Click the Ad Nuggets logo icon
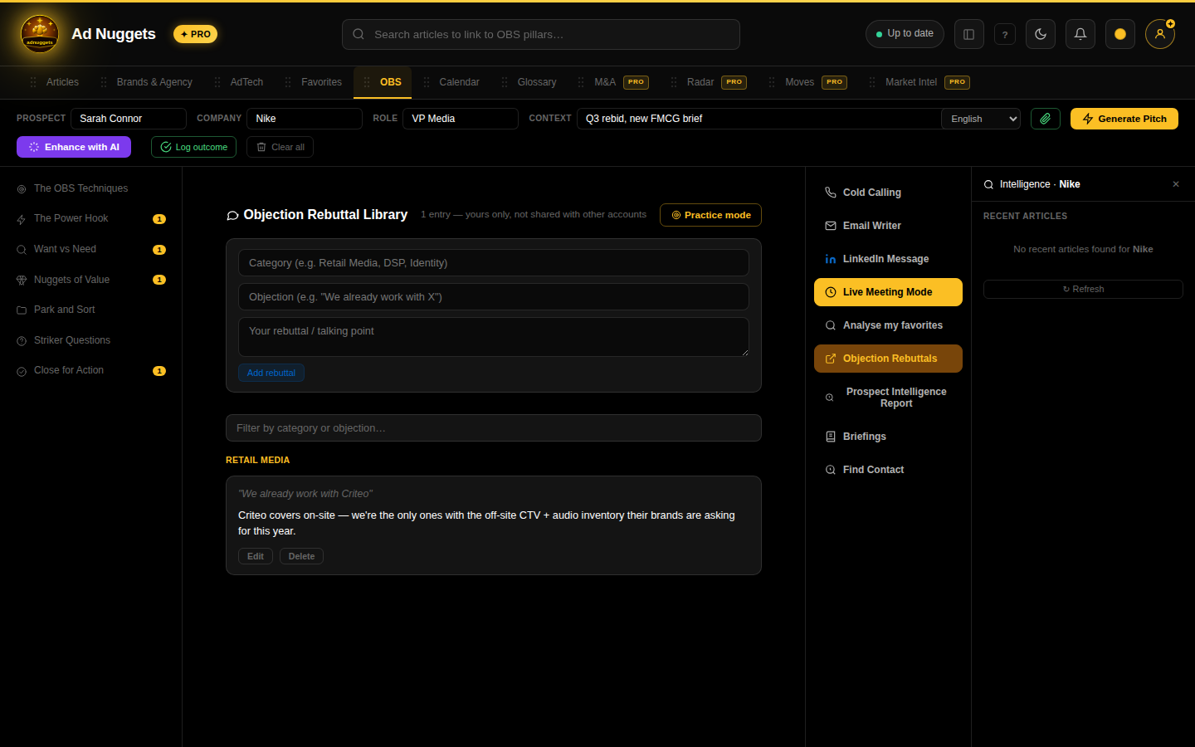Screen dimensions: 1195x747 pos(40,34)
